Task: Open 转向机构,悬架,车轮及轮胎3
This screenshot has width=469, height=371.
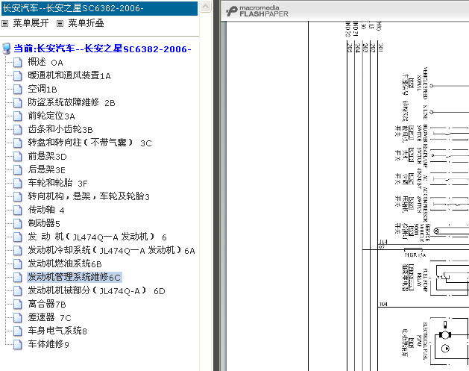Action: click(89, 196)
